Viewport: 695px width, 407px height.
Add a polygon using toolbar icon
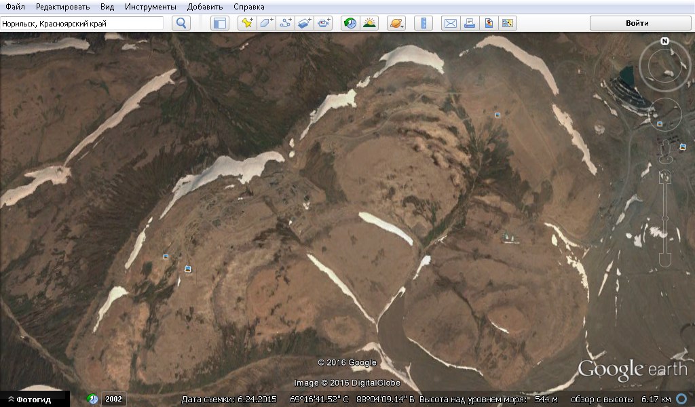click(266, 23)
